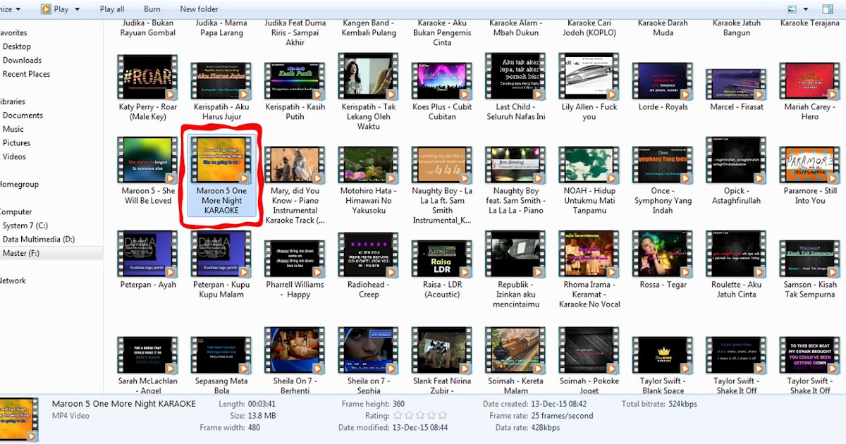The width and height of the screenshot is (846, 444).
Task: Select the Peterpan - Ayah video
Action: (x=148, y=261)
